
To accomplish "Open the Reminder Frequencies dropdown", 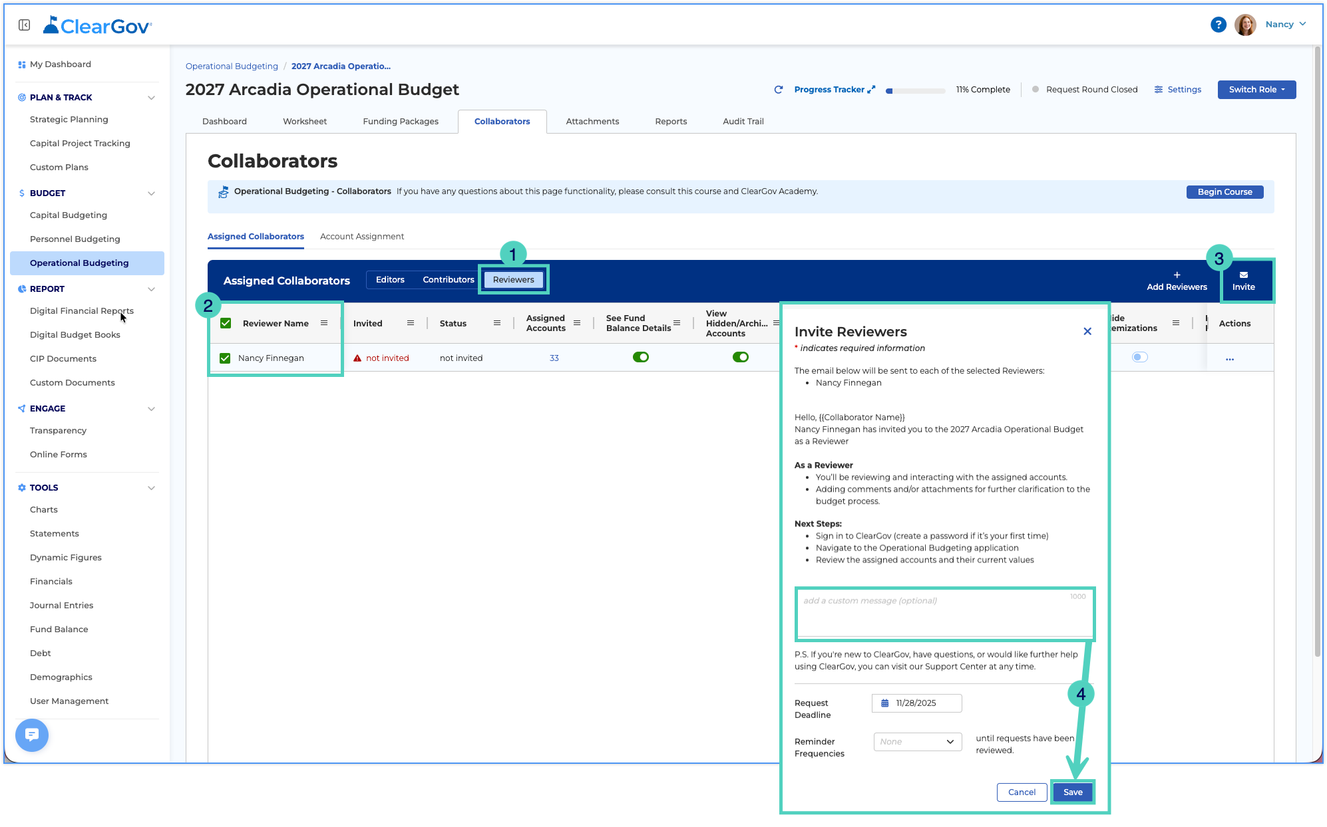I will pos(917,741).
